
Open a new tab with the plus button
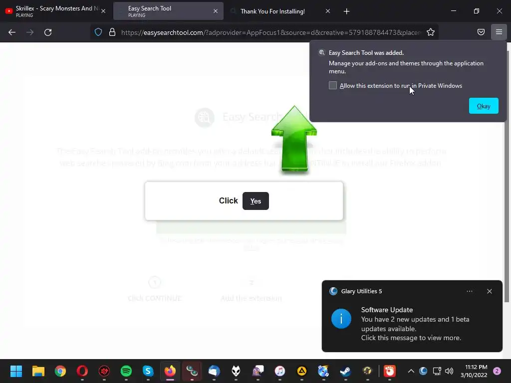pos(346,11)
